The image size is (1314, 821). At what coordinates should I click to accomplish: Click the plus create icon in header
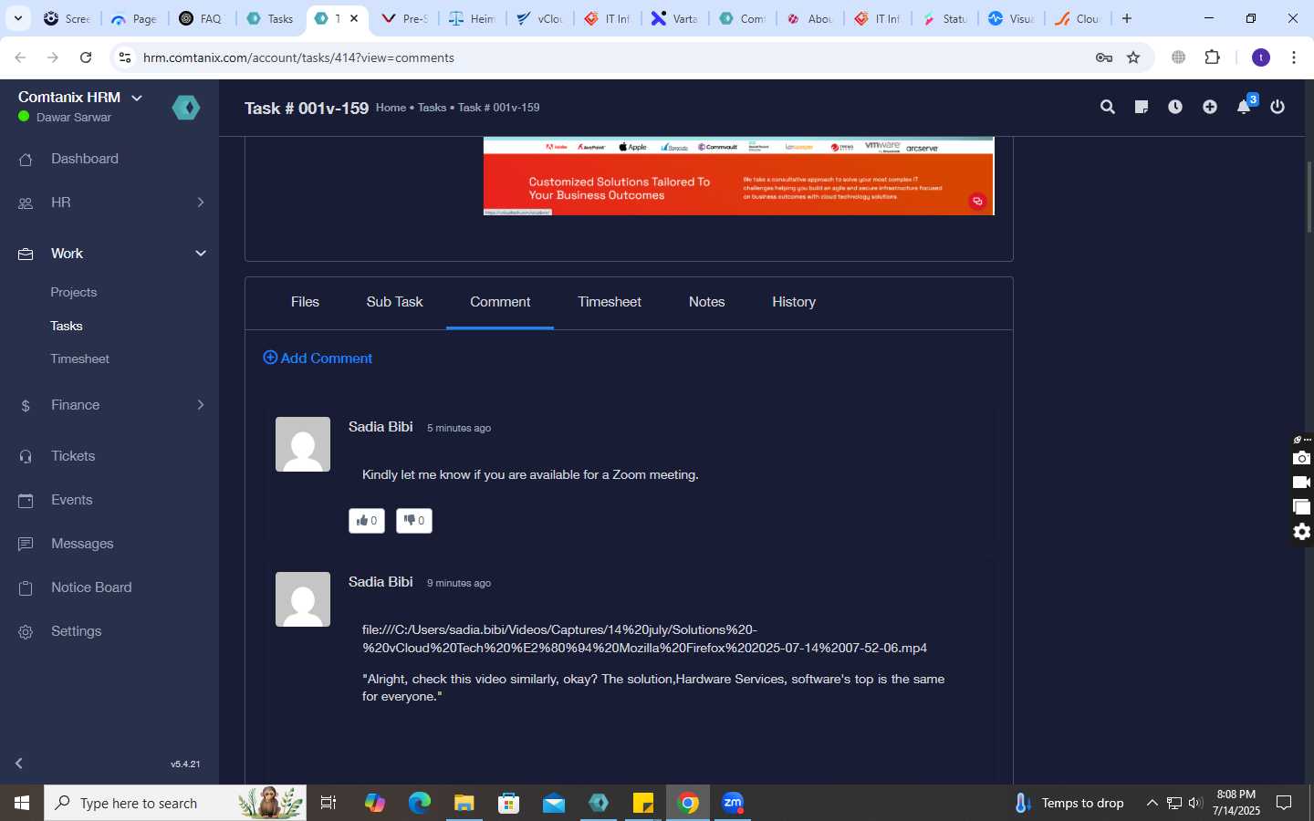[1210, 107]
